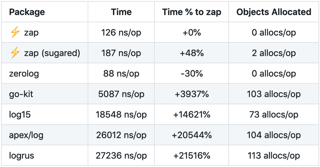
Task: Select the Time % to zap header
Action: [x=192, y=12]
